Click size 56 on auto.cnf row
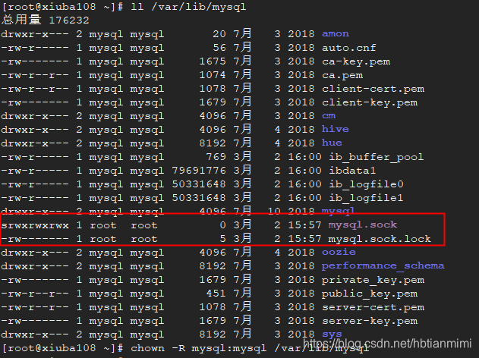 pos(219,47)
